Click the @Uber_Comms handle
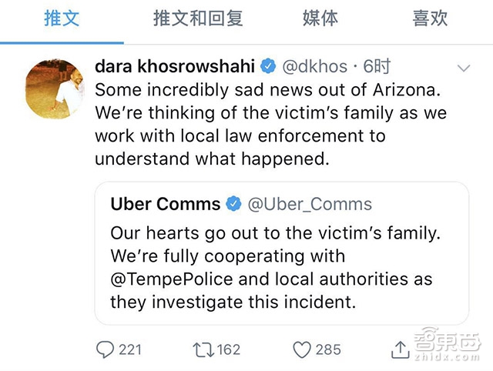 point(310,204)
